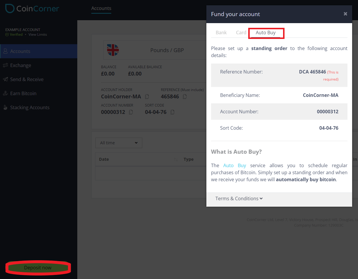Click the Exchange arrows icon
Image resolution: width=358 pixels, height=279 pixels.
(5, 65)
